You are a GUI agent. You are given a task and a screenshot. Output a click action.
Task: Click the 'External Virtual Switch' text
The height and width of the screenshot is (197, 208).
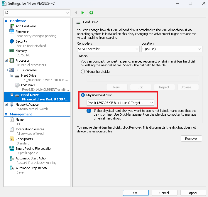click(x=32, y=109)
